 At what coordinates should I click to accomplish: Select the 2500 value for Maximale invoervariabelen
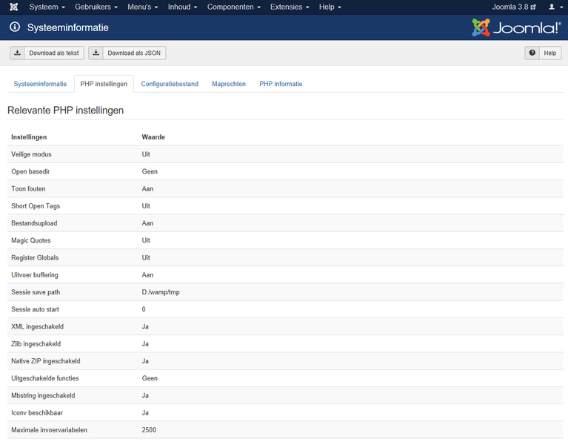tap(149, 429)
